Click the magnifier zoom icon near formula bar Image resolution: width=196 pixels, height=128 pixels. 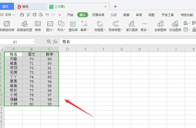49,41
